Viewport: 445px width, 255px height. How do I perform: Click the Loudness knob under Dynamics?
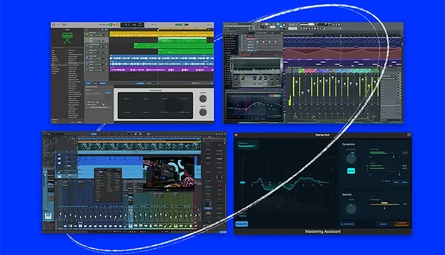pyautogui.click(x=351, y=158)
